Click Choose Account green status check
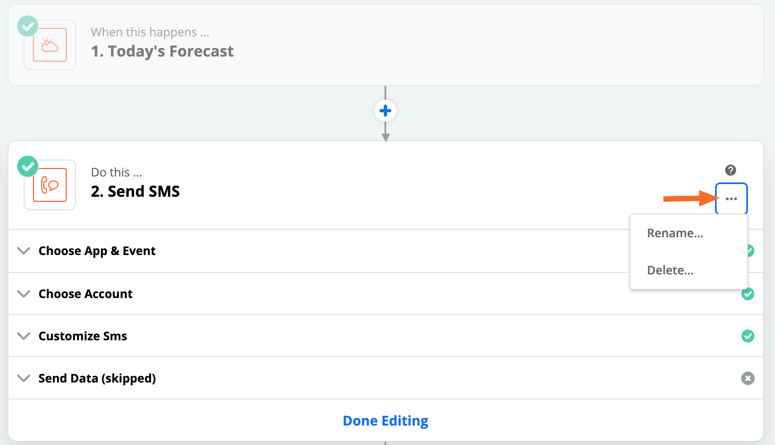775x445 pixels. pos(748,294)
